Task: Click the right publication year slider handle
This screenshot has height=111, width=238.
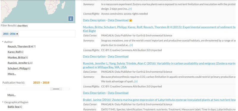Action: coord(61,89)
